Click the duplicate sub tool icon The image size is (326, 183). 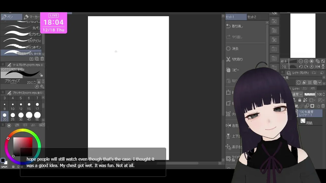(x=37, y=59)
